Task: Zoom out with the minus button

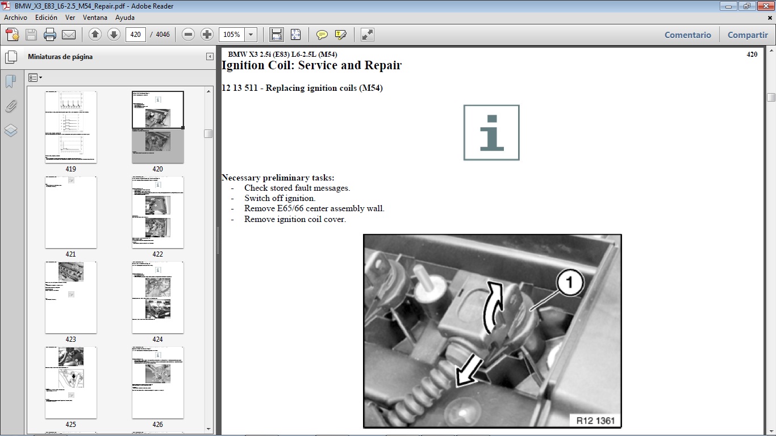Action: pyautogui.click(x=189, y=35)
